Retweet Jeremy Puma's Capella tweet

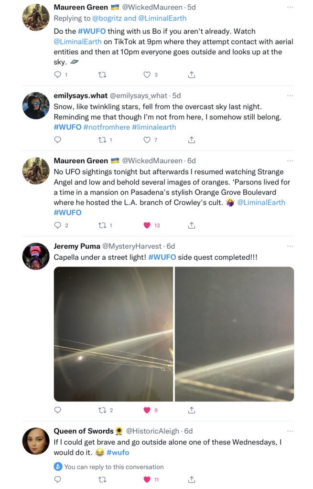coord(102,410)
